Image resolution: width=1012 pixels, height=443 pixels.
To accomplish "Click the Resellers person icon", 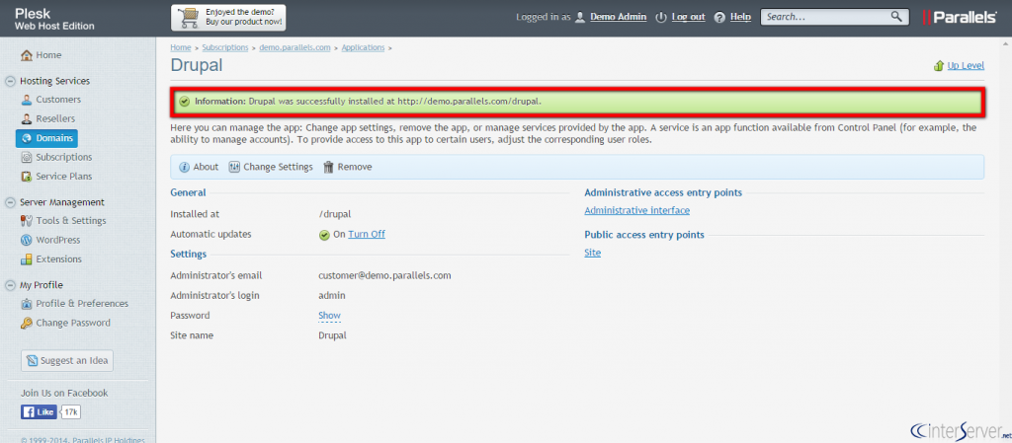I will point(27,119).
